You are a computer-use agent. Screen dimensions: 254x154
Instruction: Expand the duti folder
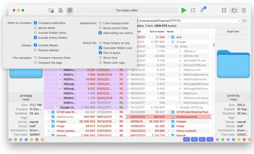(169, 37)
